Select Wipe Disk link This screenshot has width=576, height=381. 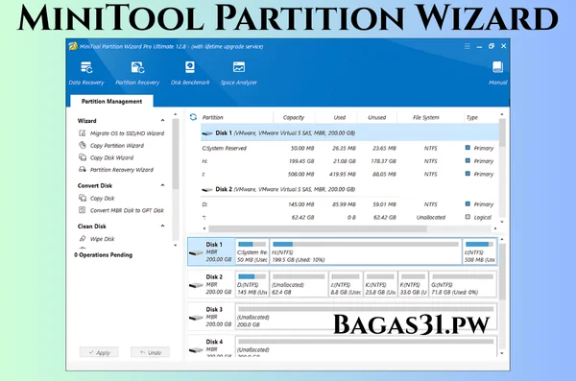102,239
